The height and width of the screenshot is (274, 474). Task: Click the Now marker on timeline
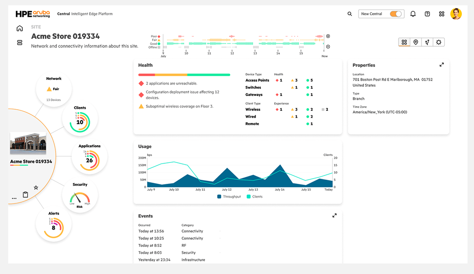click(325, 56)
